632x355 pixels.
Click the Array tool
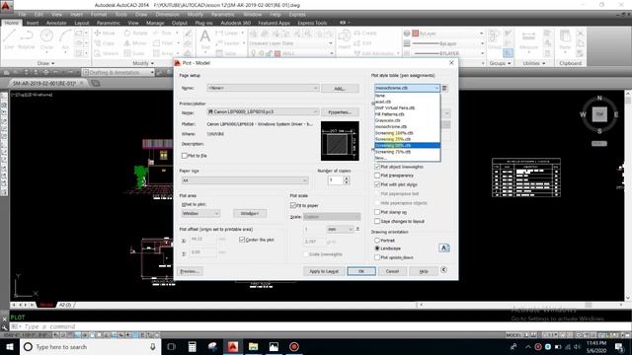(x=164, y=53)
